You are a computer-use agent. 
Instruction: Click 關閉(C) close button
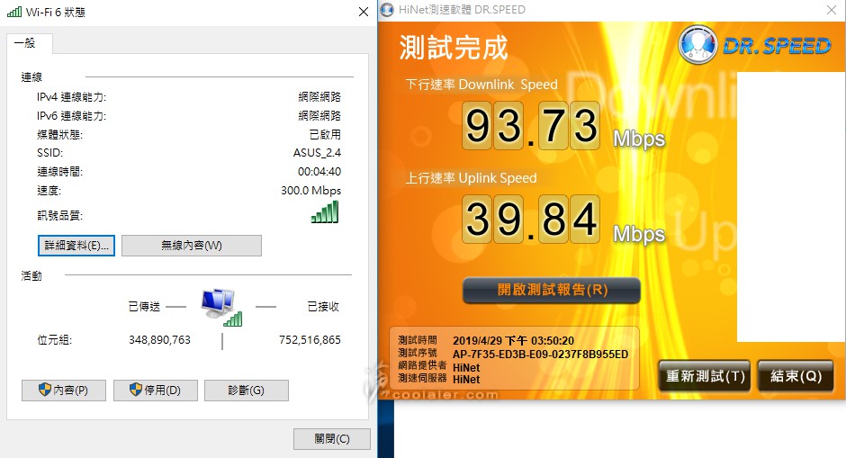point(332,439)
